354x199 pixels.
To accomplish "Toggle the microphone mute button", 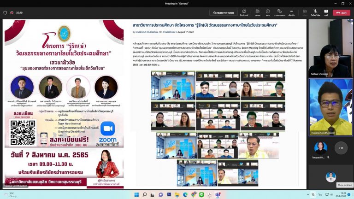I will pyautogui.click(x=315, y=12).
